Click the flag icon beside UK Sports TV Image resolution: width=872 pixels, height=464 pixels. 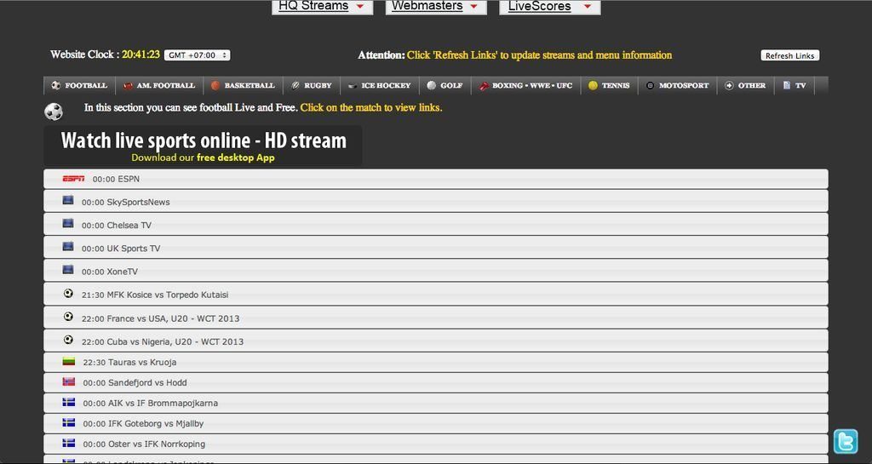[68, 246]
